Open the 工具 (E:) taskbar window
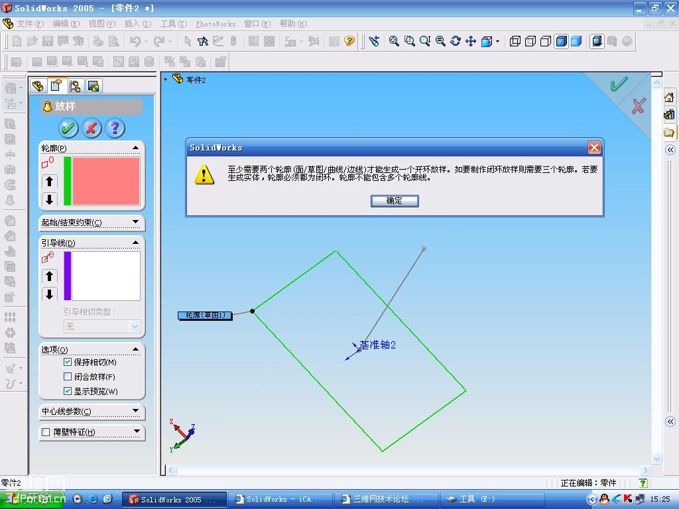Screen dimensions: 679x509 [492, 499]
